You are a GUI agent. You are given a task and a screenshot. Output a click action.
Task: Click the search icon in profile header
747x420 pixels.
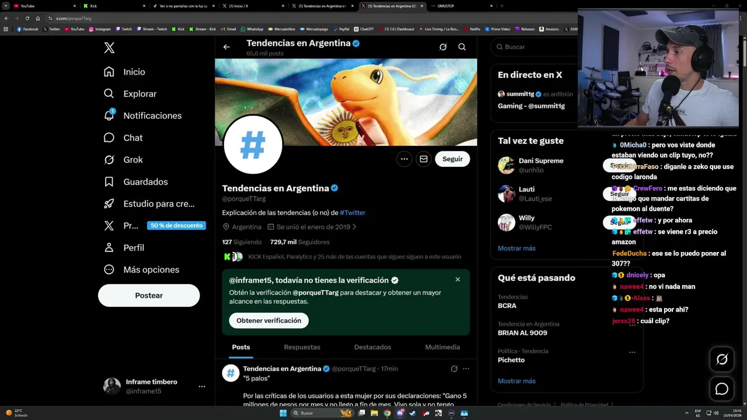pos(462,47)
